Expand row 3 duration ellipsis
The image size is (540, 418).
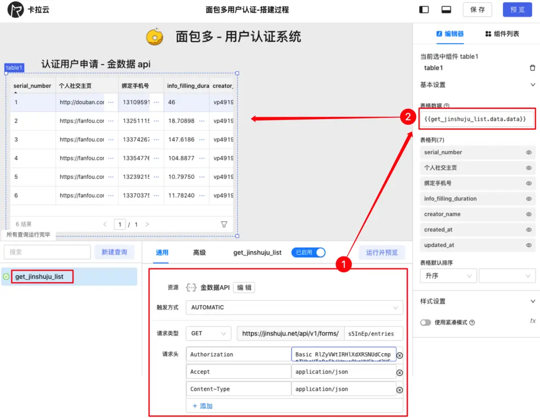[x=202, y=140]
